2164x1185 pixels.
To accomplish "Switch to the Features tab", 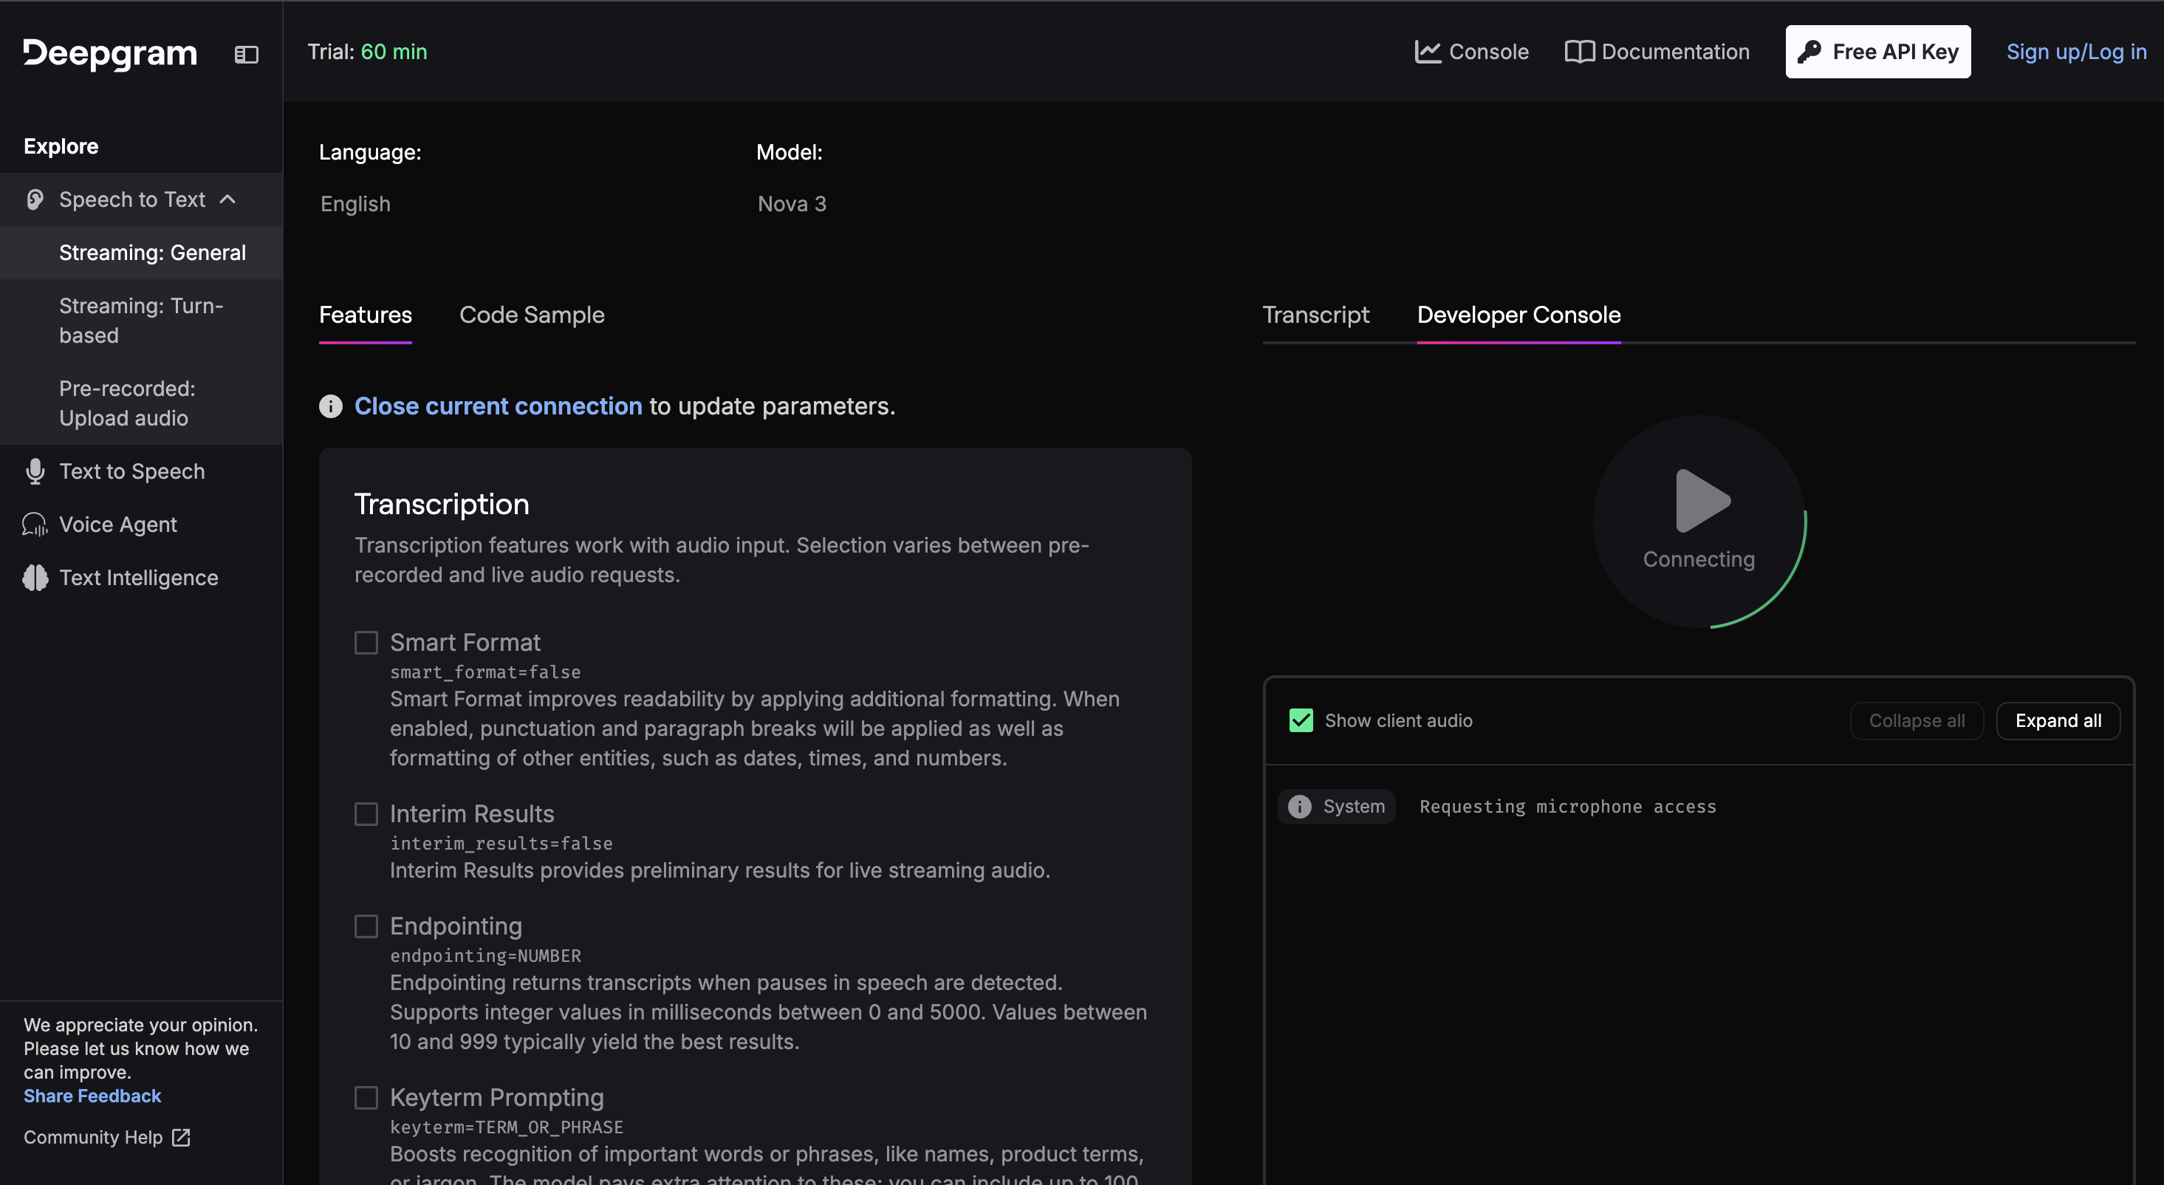I will 366,315.
